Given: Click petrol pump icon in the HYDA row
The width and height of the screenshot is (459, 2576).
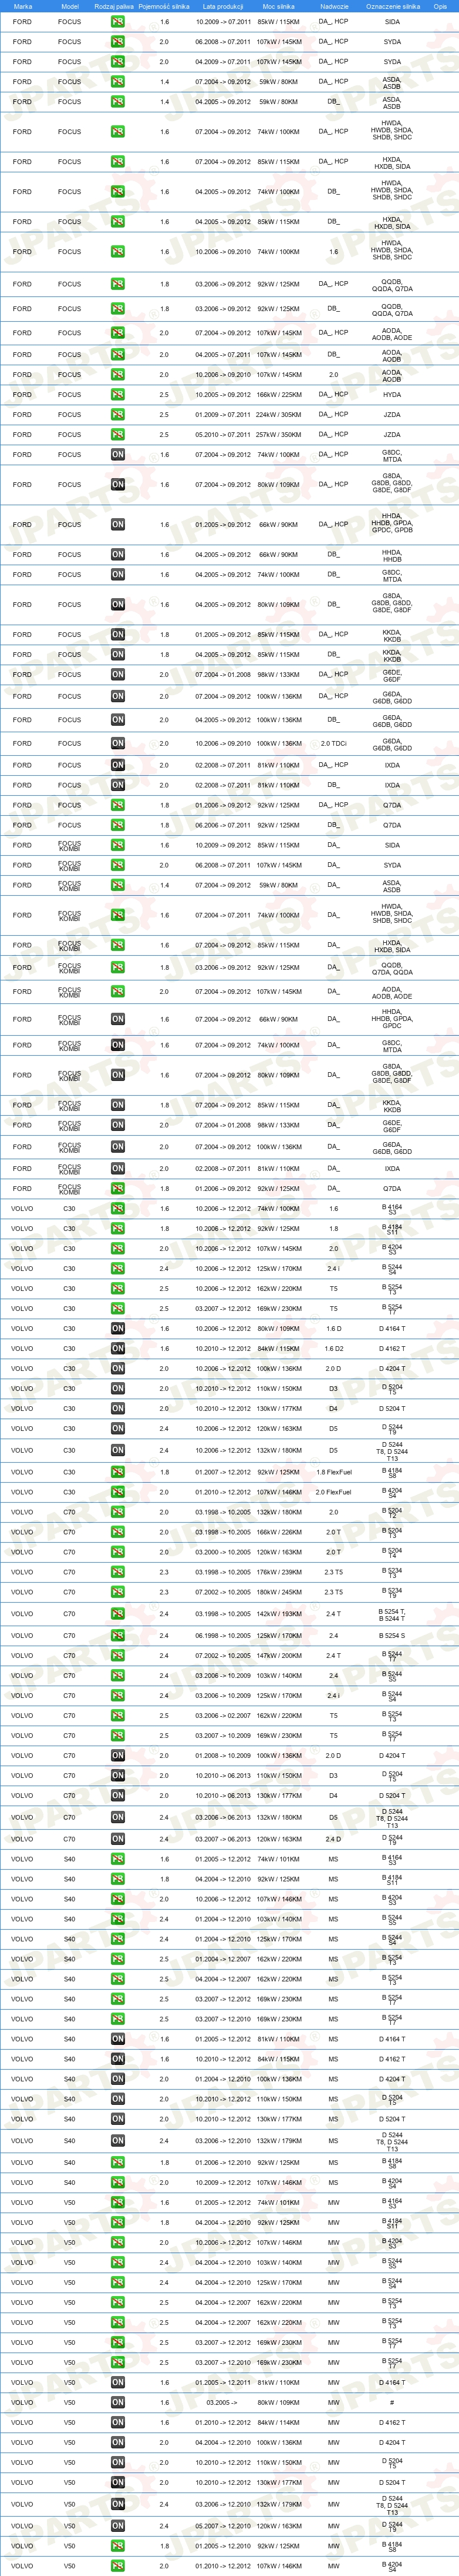Looking at the screenshot, I should pyautogui.click(x=118, y=394).
